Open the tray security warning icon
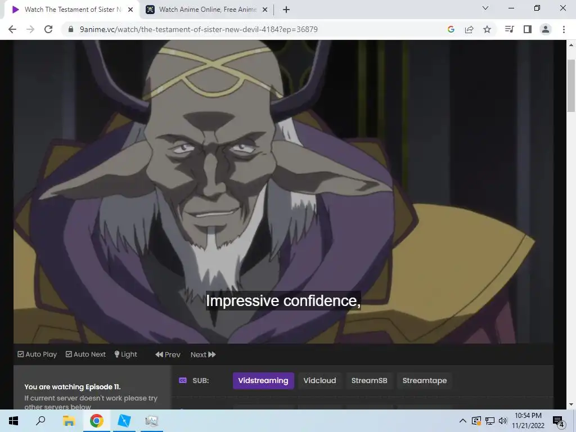This screenshot has width=576, height=432. pyautogui.click(x=476, y=421)
